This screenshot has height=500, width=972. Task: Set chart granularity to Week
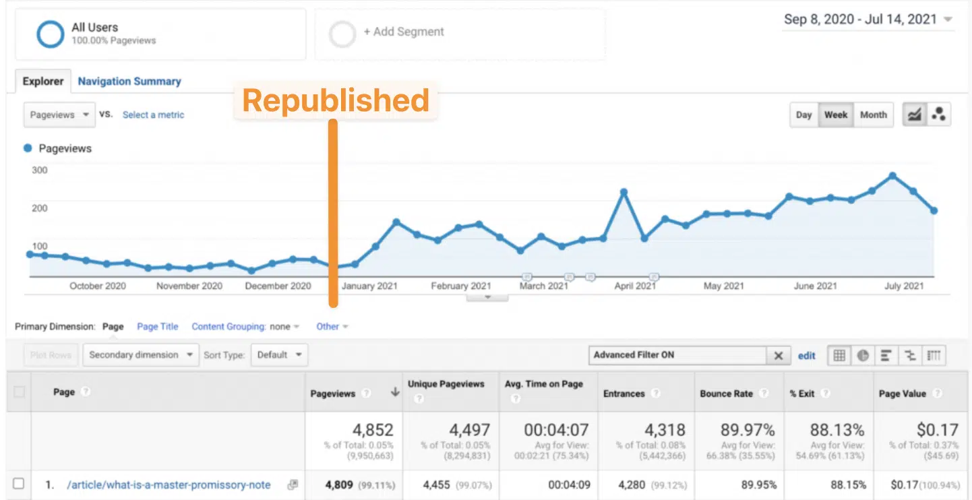tap(836, 115)
